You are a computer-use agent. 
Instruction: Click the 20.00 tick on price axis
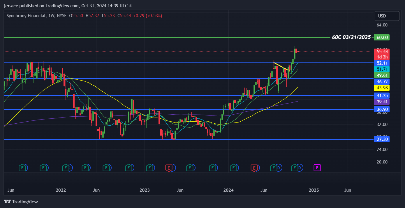pyautogui.click(x=382, y=162)
